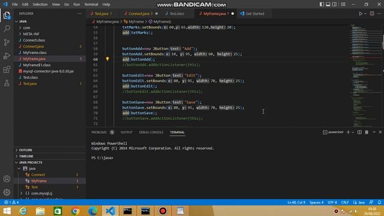Go to line via Ln 60, Col 9

[x=296, y=202]
